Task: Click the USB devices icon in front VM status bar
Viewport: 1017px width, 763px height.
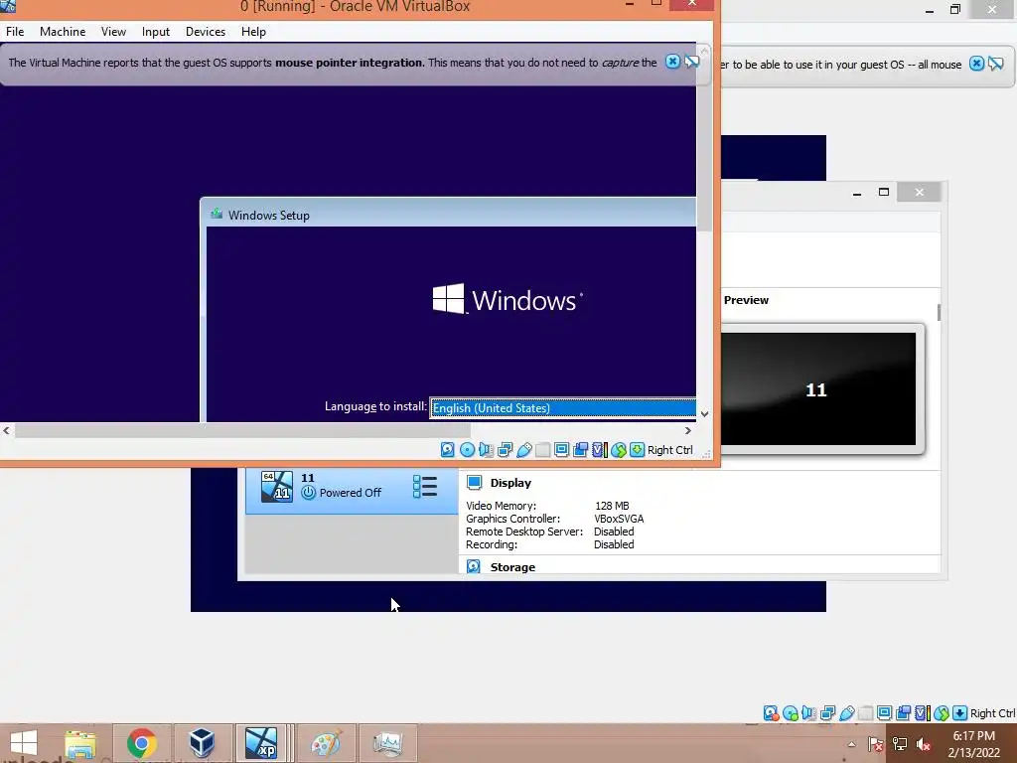Action: (524, 450)
